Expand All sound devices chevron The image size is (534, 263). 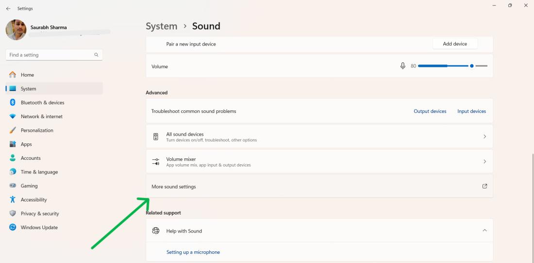[484, 137]
